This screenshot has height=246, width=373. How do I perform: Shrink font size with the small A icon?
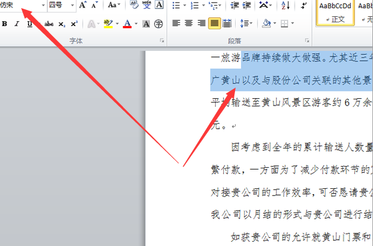pos(94,5)
